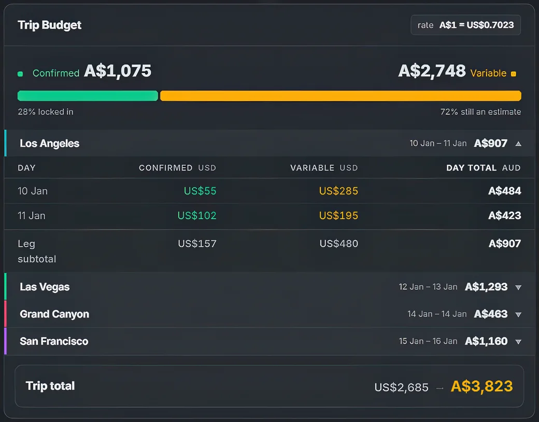Click the CONFIRMED USD column header
The width and height of the screenshot is (539, 422).
[x=177, y=168]
